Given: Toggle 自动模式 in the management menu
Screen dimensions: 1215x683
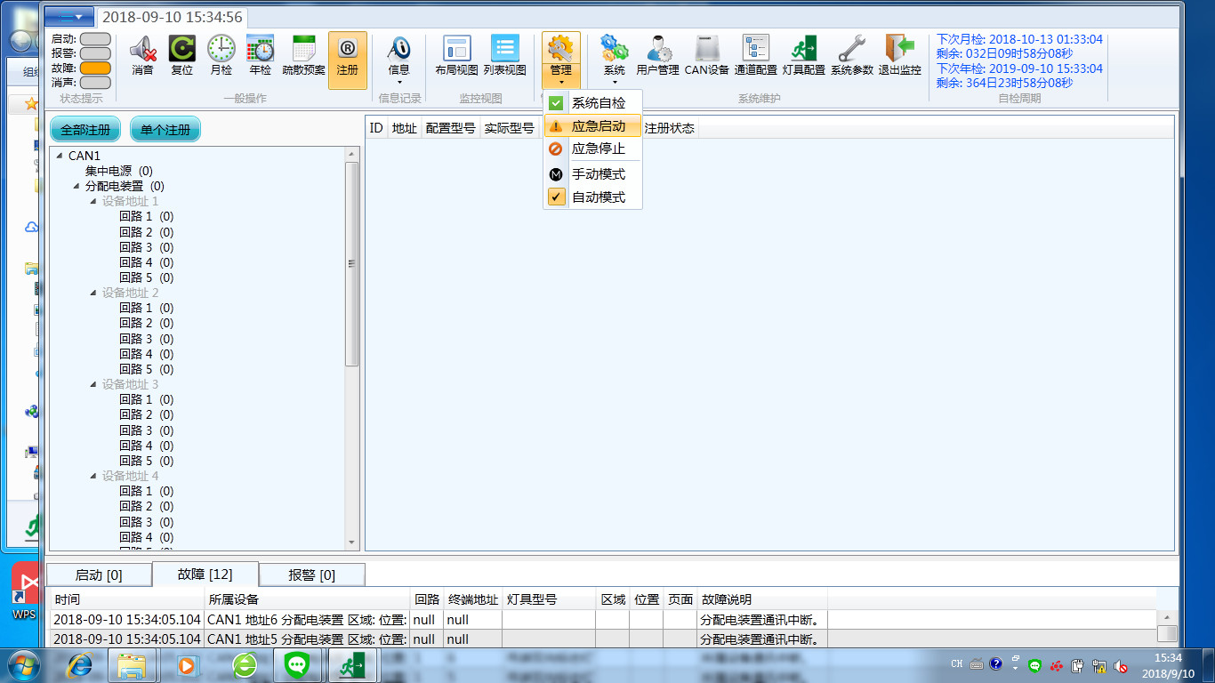Looking at the screenshot, I should click(598, 197).
